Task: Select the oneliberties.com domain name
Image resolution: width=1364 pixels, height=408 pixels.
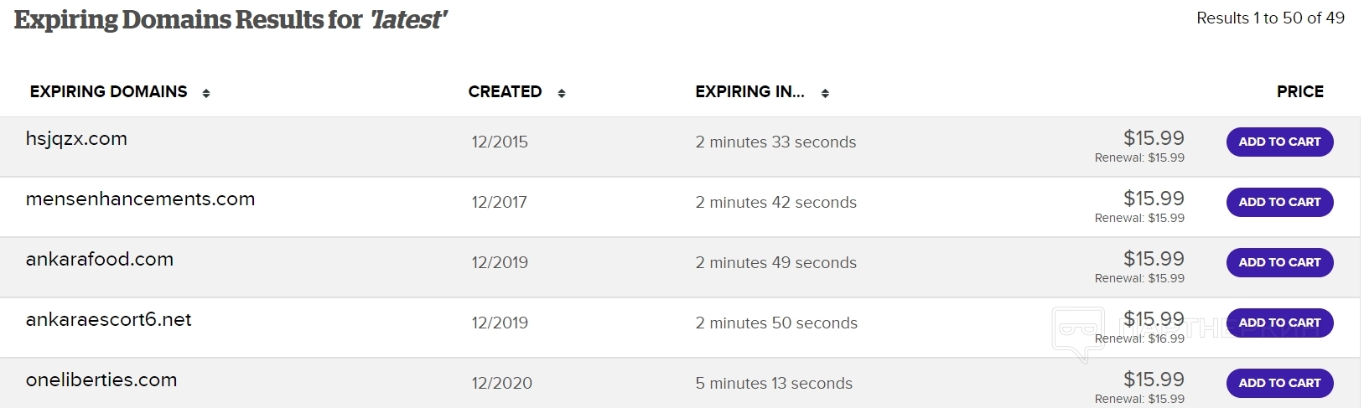Action: (x=101, y=380)
